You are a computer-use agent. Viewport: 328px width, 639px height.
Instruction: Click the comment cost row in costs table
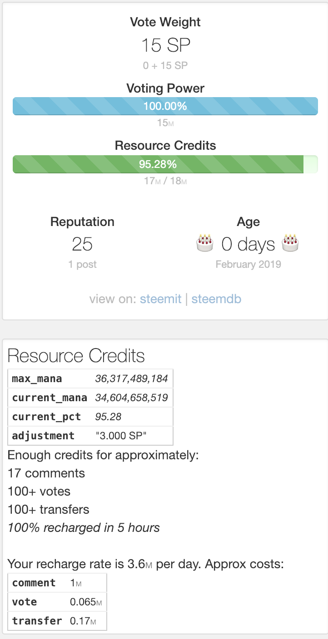coord(57,583)
